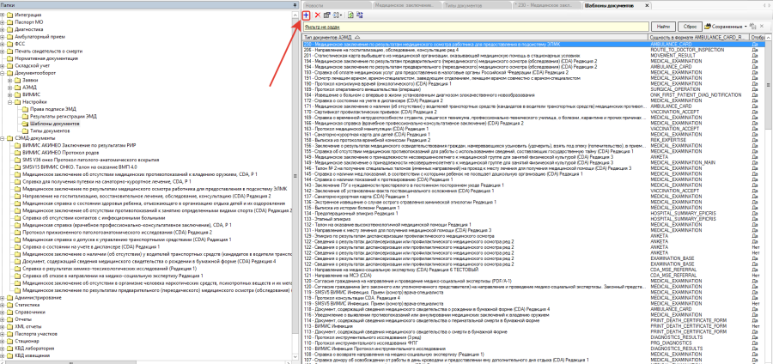Click folder icon of the Администрирование item
The width and height of the screenshot is (773, 364).
coord(10,298)
